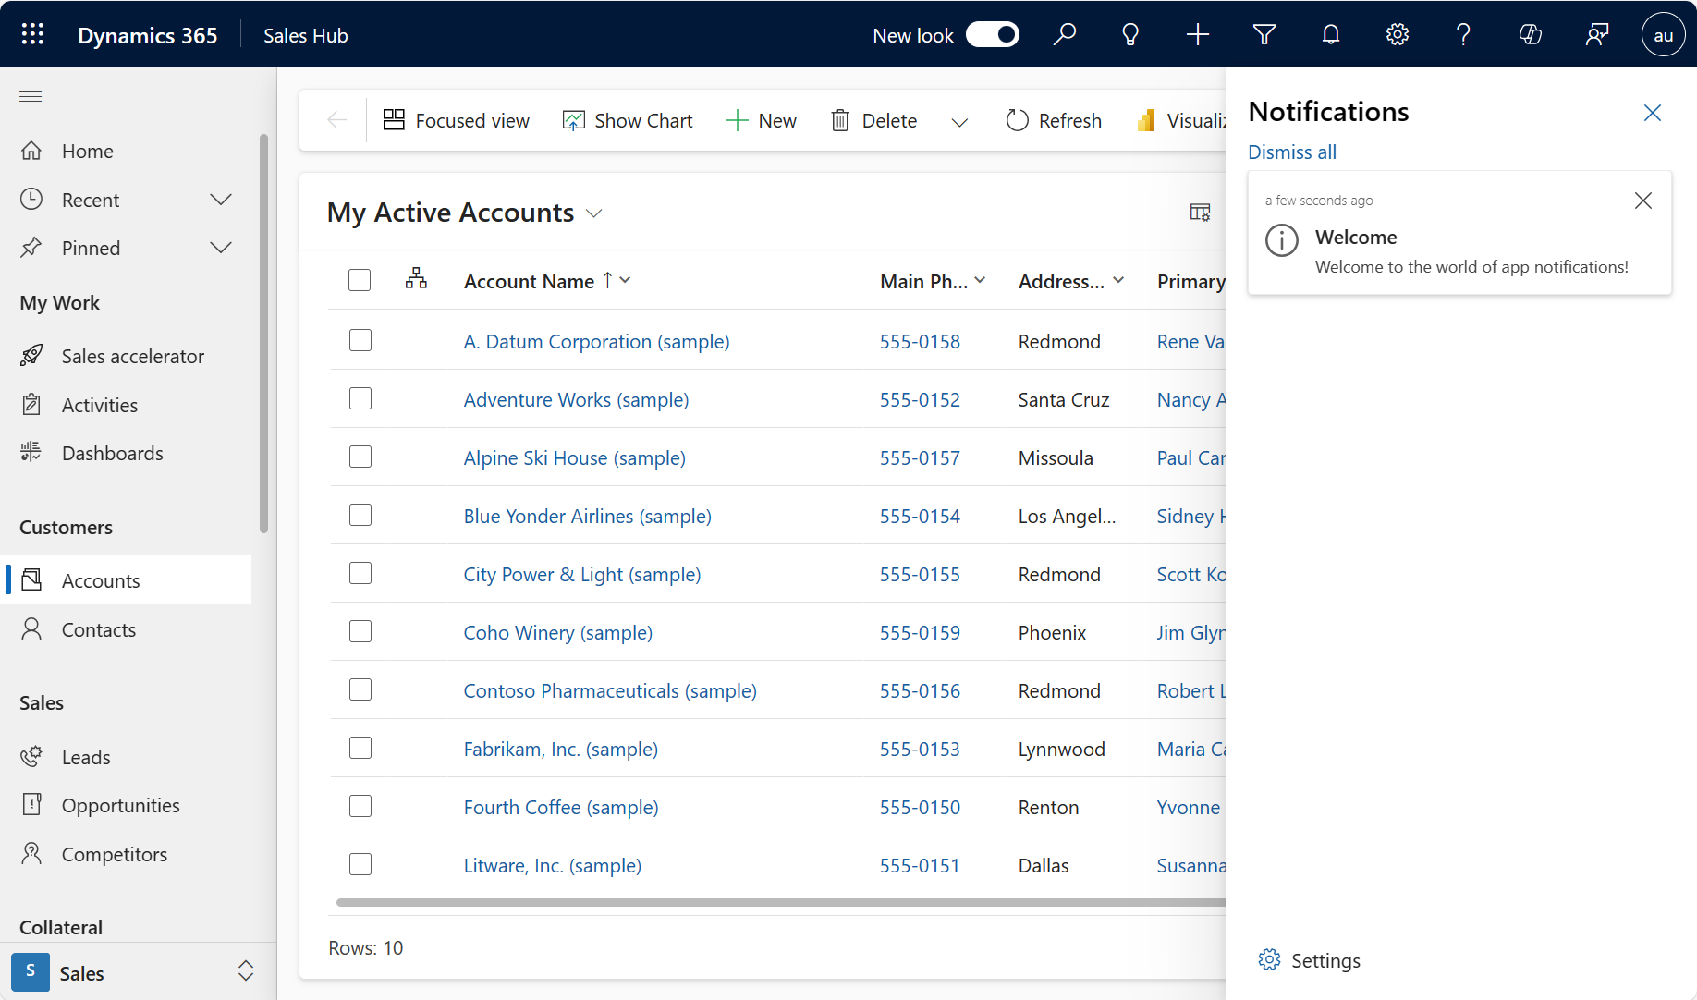This screenshot has width=1697, height=1000.
Task: Create a New account
Action: (762, 120)
